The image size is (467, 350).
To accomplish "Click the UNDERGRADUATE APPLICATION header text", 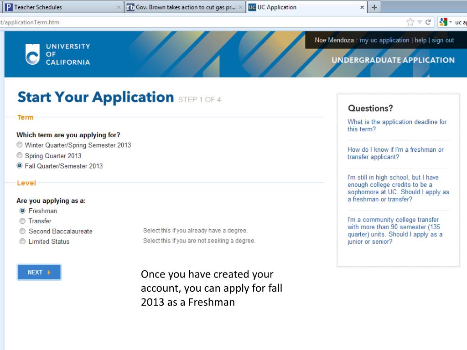I will [393, 60].
